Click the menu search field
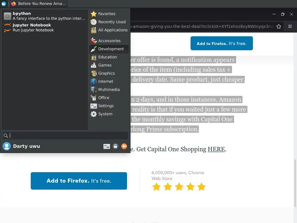 tap(65, 136)
